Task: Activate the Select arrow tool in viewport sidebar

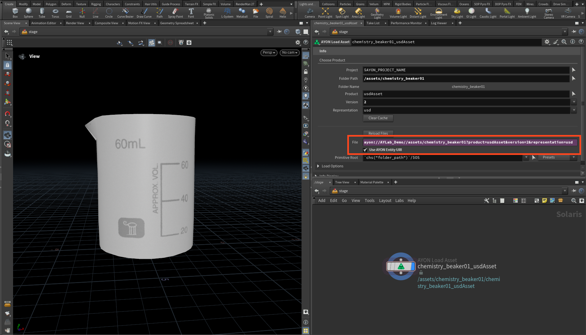Action: pos(8,56)
